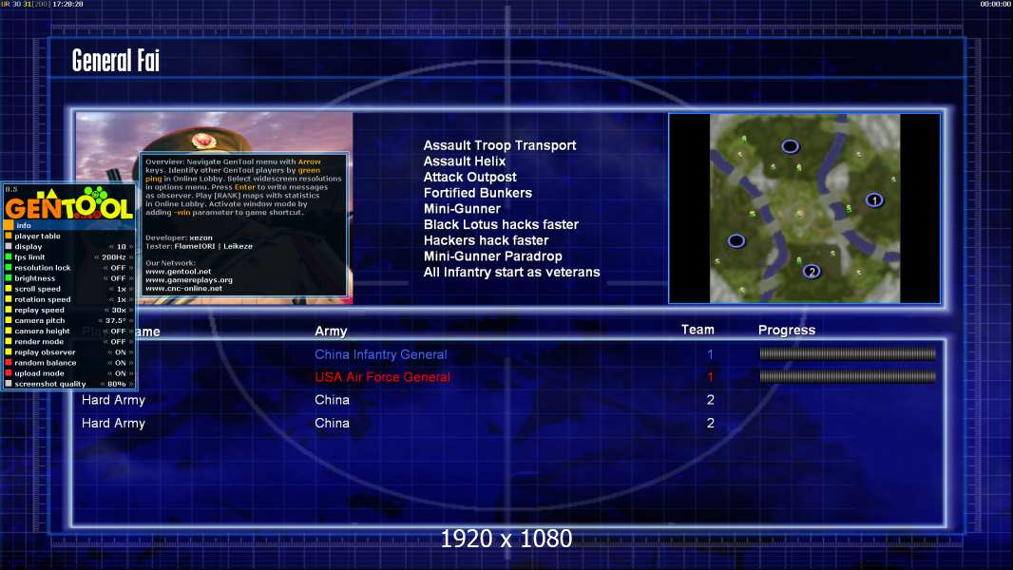The image size is (1013, 570).
Task: Select the screenshot quality menu label
Action: pos(49,384)
